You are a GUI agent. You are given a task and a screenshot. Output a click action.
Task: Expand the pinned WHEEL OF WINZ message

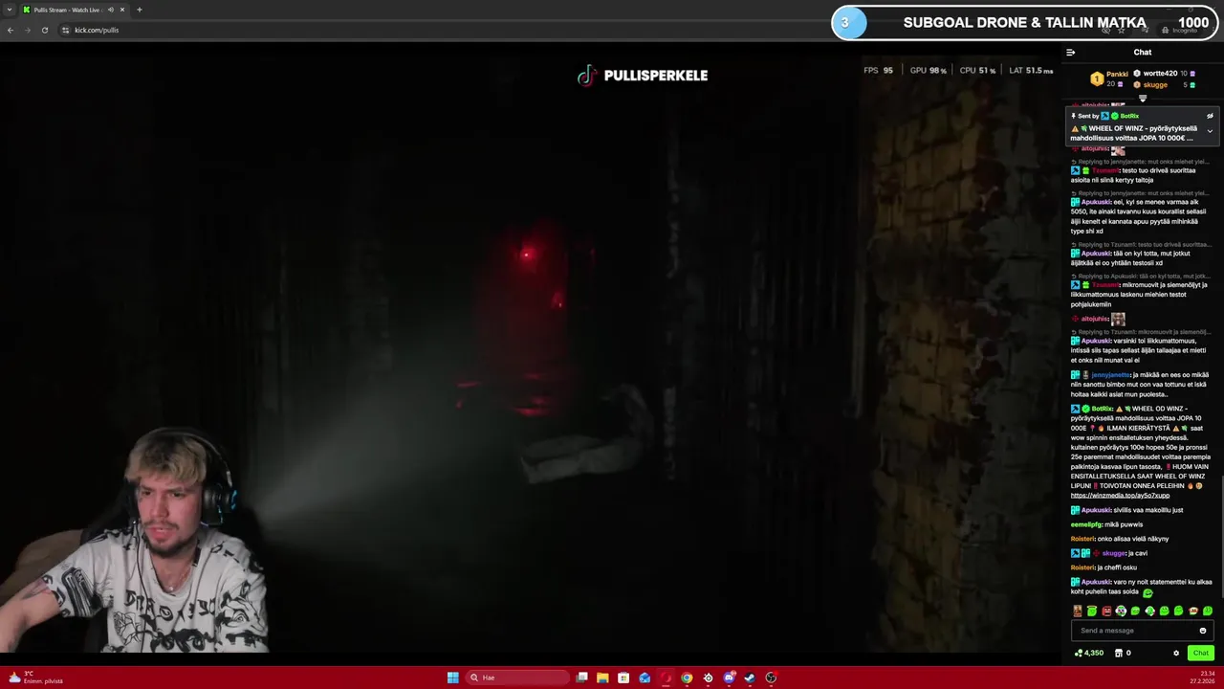click(x=1210, y=131)
